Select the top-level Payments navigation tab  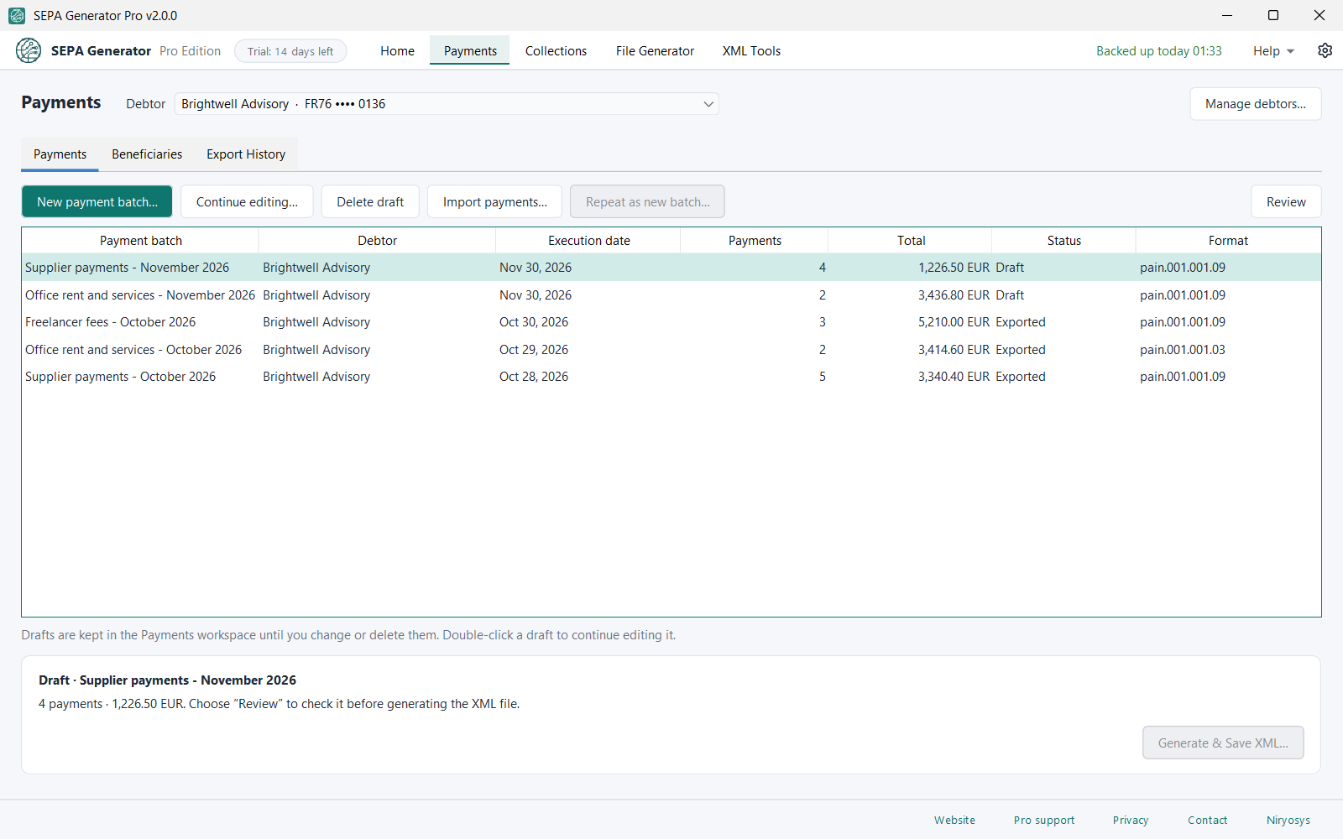(470, 51)
